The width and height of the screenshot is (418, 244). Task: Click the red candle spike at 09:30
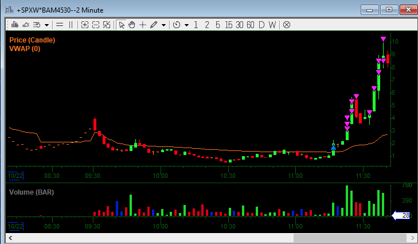coord(95,124)
